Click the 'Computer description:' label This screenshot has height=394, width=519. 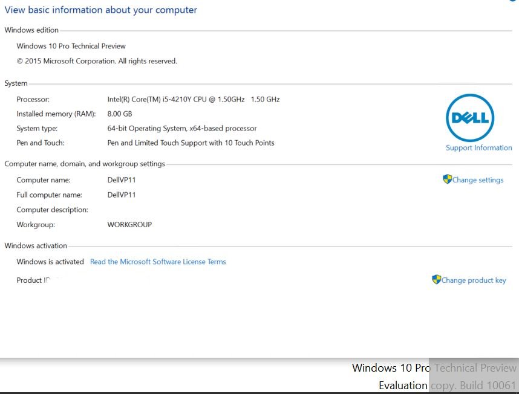pos(52,210)
